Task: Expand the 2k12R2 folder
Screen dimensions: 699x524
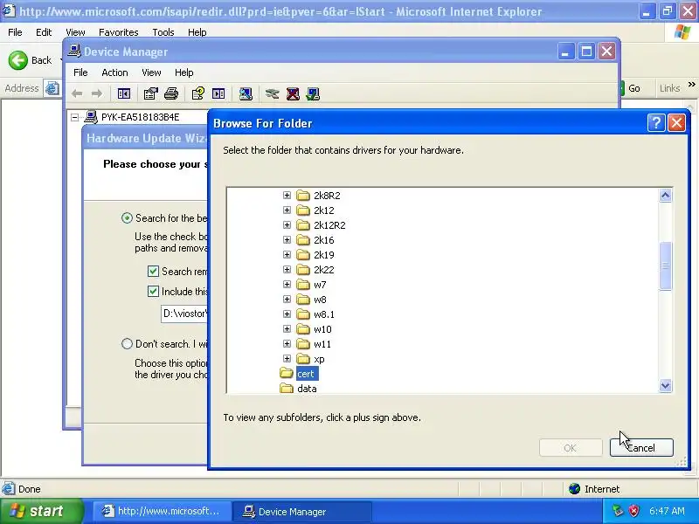Action: [x=287, y=225]
